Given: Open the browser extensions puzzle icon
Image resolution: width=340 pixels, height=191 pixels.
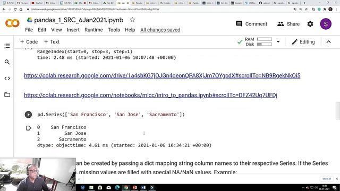Looking at the screenshot, I should pos(325,10).
